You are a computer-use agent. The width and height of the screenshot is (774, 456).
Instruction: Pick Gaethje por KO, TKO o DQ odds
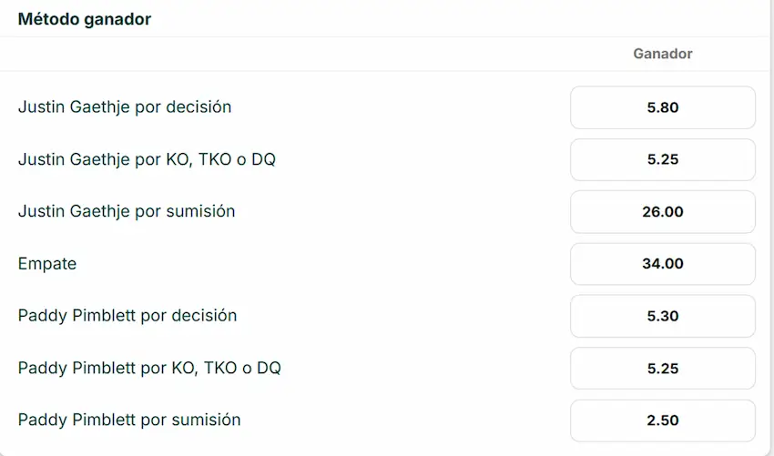click(x=662, y=159)
